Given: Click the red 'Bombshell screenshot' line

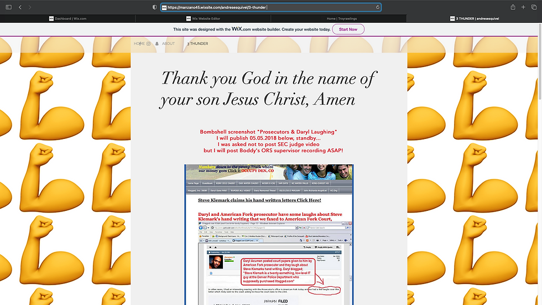Looking at the screenshot, I should (268, 132).
